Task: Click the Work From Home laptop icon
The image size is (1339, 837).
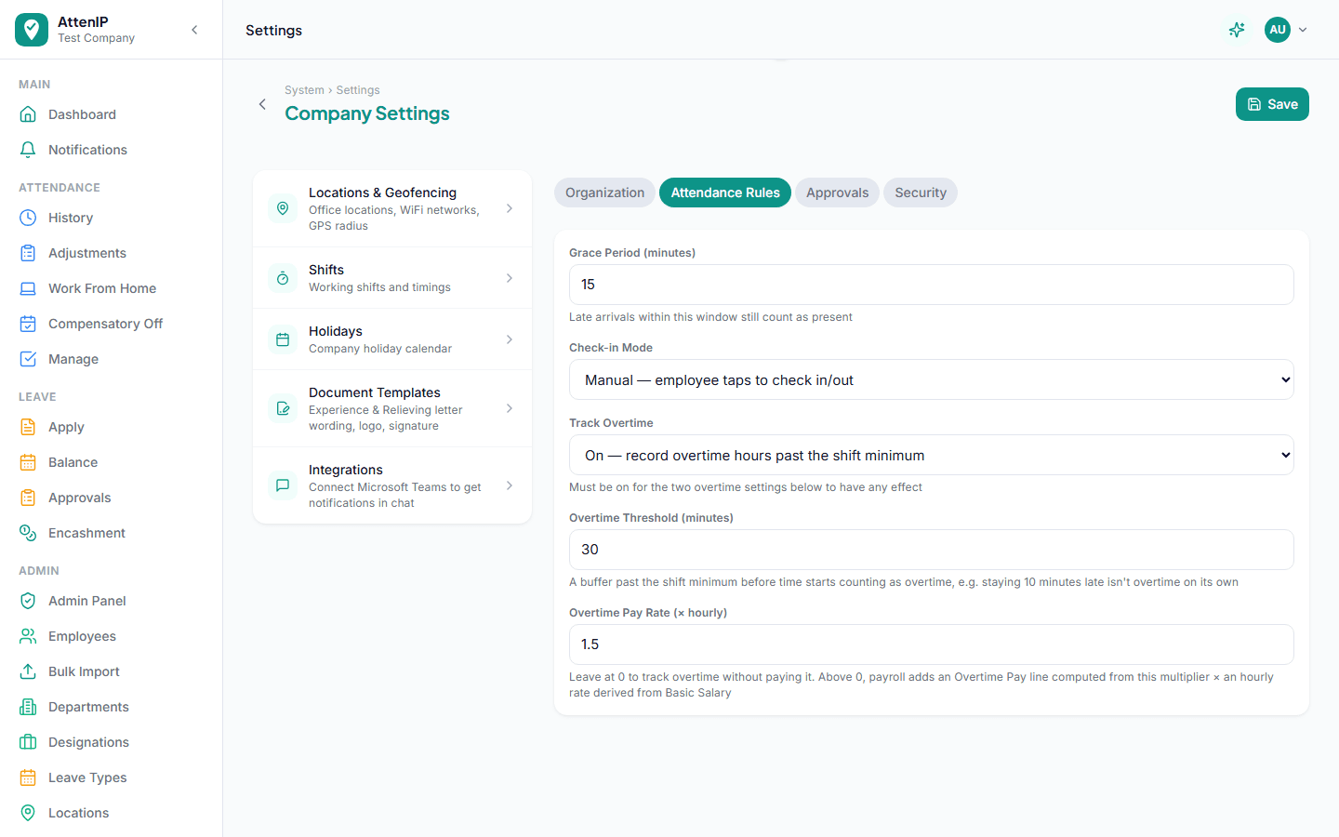Action: [x=28, y=288]
